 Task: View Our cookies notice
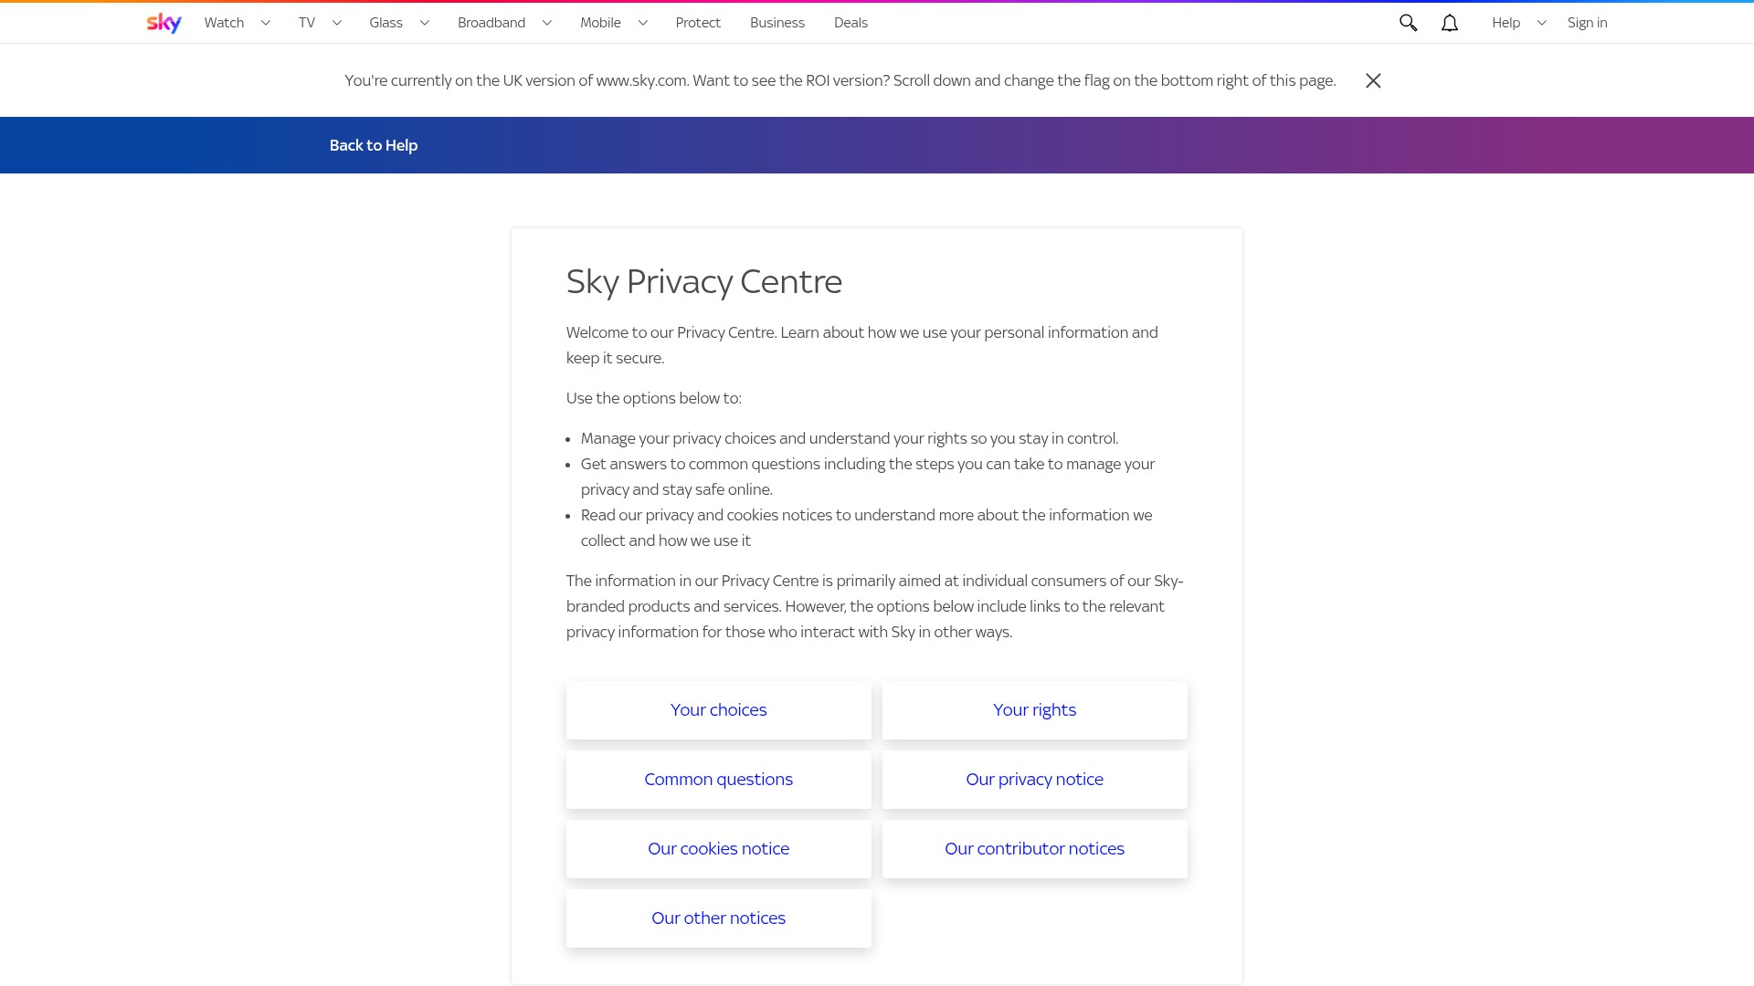click(x=719, y=849)
